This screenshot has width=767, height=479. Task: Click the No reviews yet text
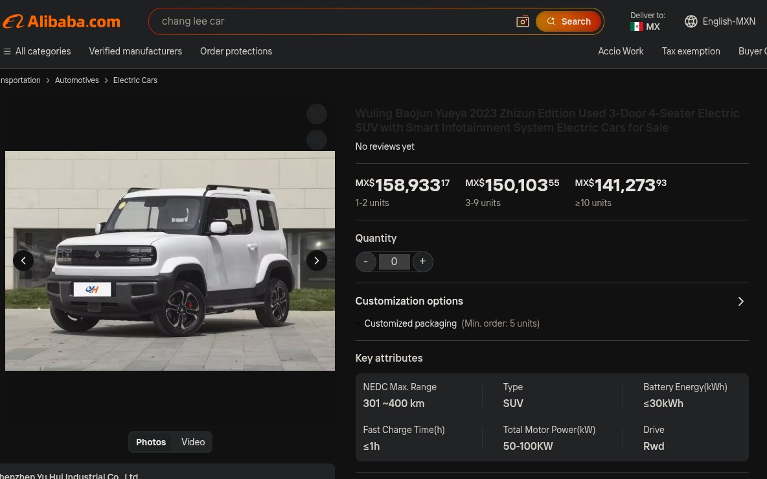(x=385, y=146)
